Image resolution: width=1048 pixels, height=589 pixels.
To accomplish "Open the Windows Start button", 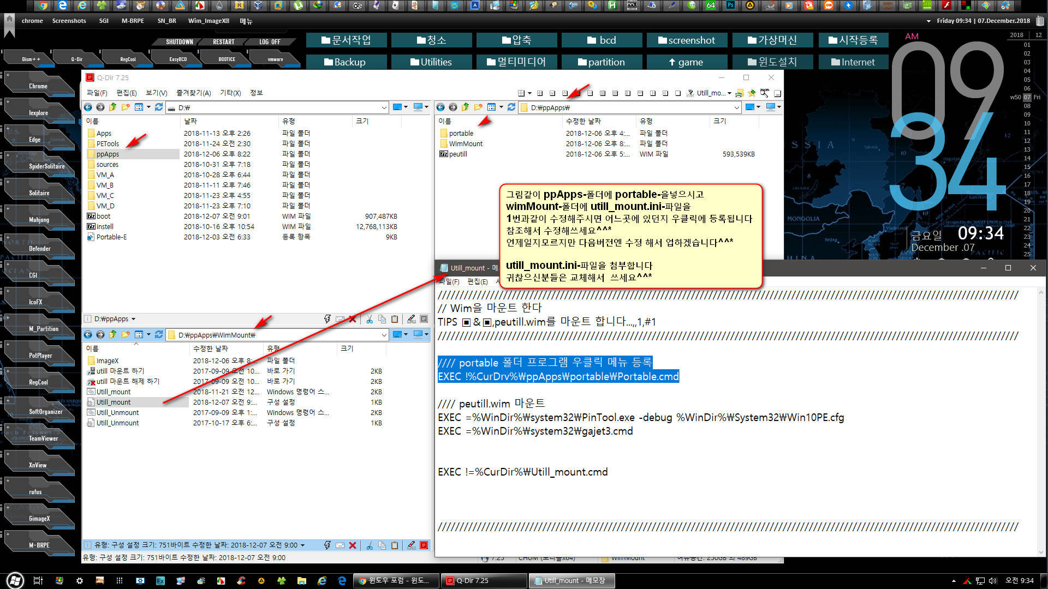I will (15, 580).
